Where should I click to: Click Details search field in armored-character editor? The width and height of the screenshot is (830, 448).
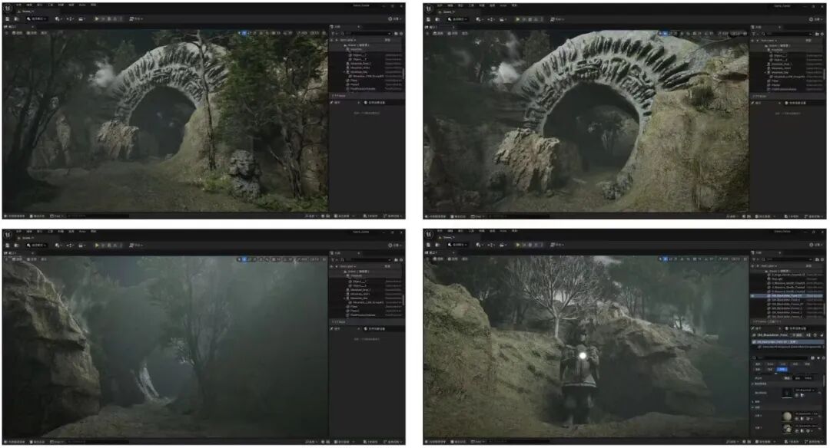click(x=782, y=357)
